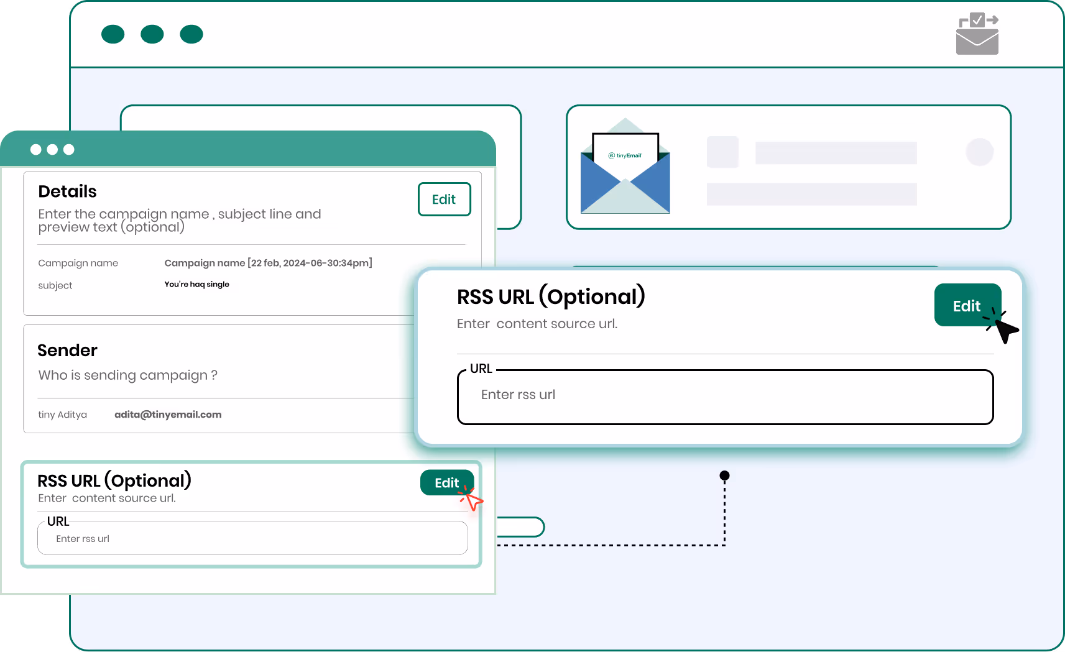Click the Sender section heading
The height and width of the screenshot is (652, 1065).
pos(67,350)
